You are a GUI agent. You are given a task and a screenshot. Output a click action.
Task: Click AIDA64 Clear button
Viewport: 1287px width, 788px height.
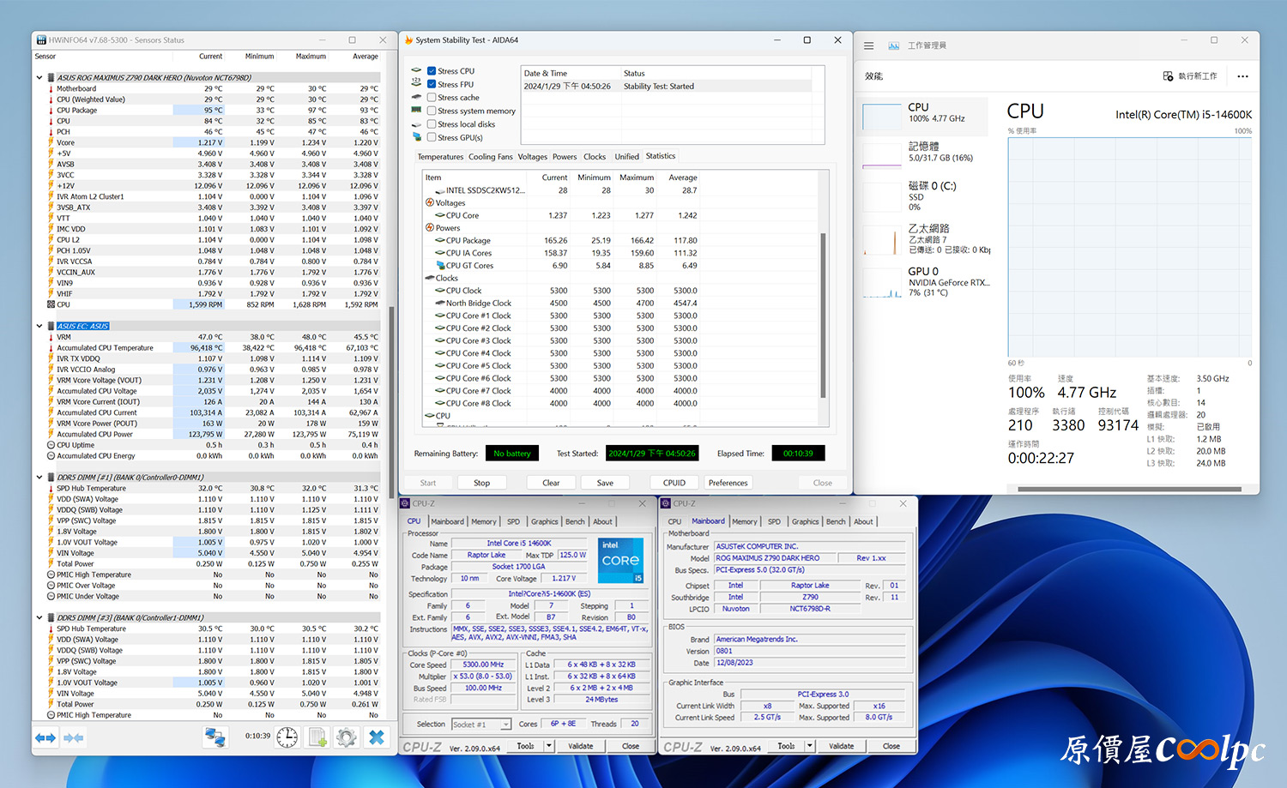[551, 483]
